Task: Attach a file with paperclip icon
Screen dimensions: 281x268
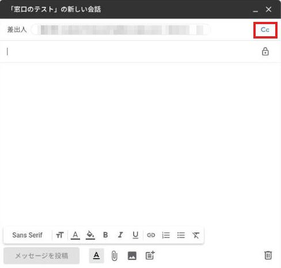Action: pyautogui.click(x=114, y=256)
